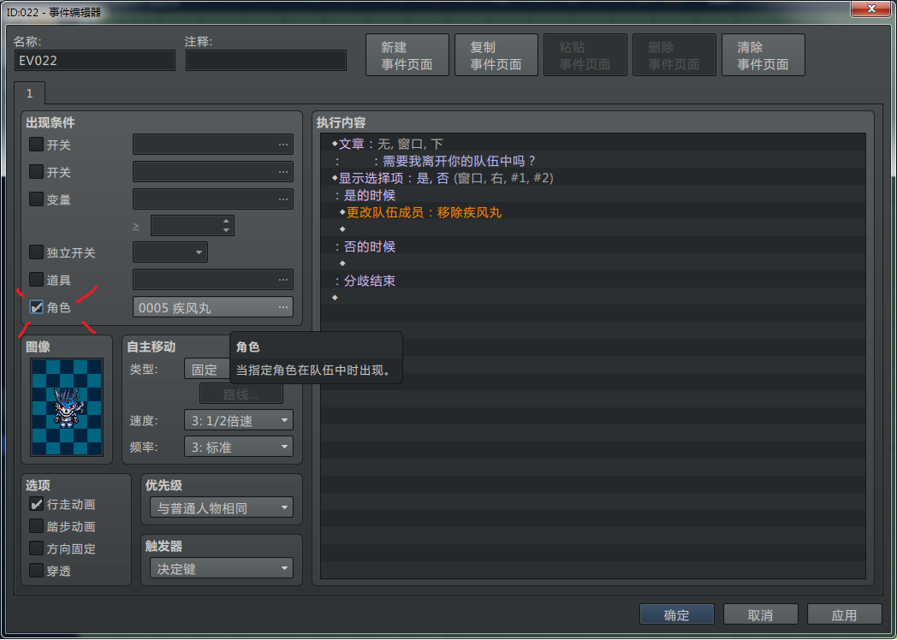Expand the 优先级 dropdown
The width and height of the screenshot is (897, 640).
click(222, 507)
